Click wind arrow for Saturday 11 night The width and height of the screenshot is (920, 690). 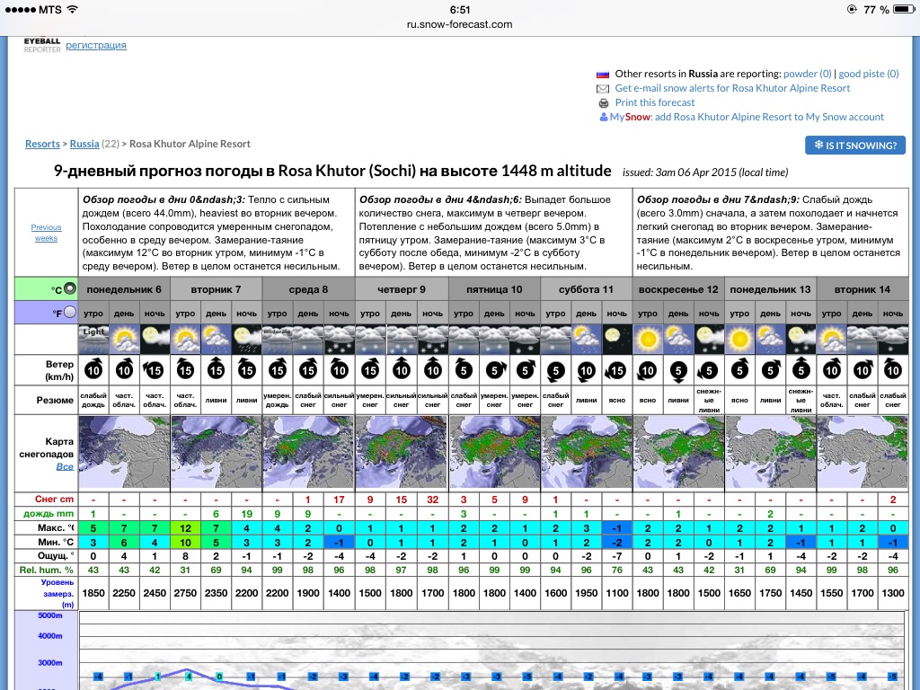click(x=616, y=369)
